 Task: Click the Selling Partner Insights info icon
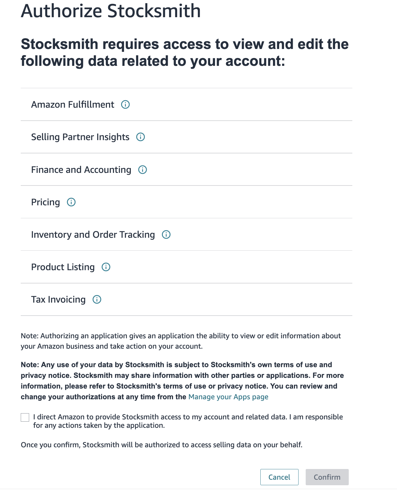pyautogui.click(x=141, y=137)
